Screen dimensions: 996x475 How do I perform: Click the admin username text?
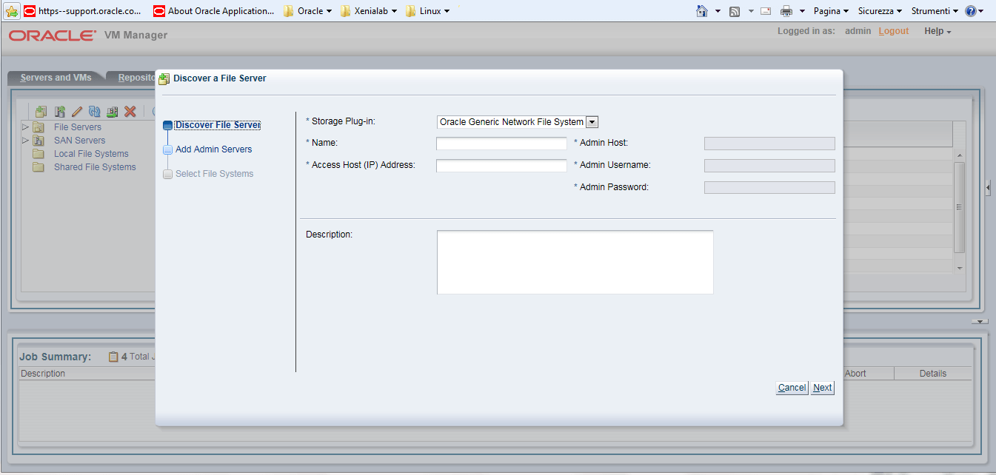[x=858, y=31]
